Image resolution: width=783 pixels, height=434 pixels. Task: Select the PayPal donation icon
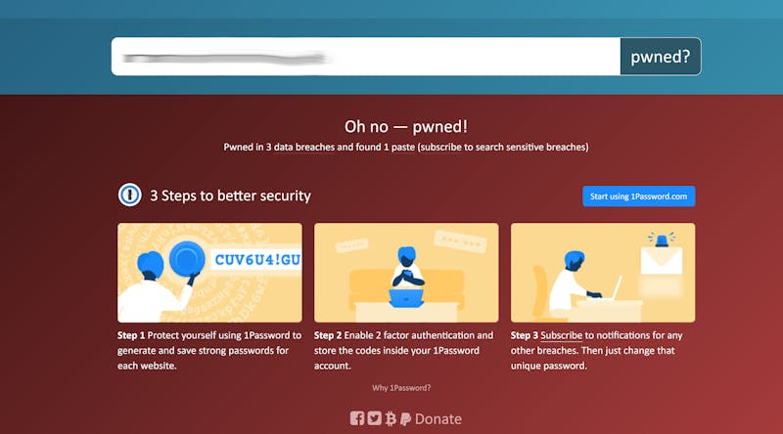pyautogui.click(x=405, y=418)
